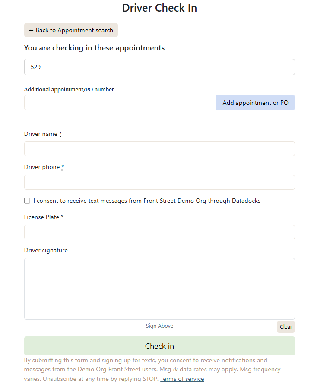314x386 pixels.
Task: Open the Terms of service link
Action: coord(182,379)
